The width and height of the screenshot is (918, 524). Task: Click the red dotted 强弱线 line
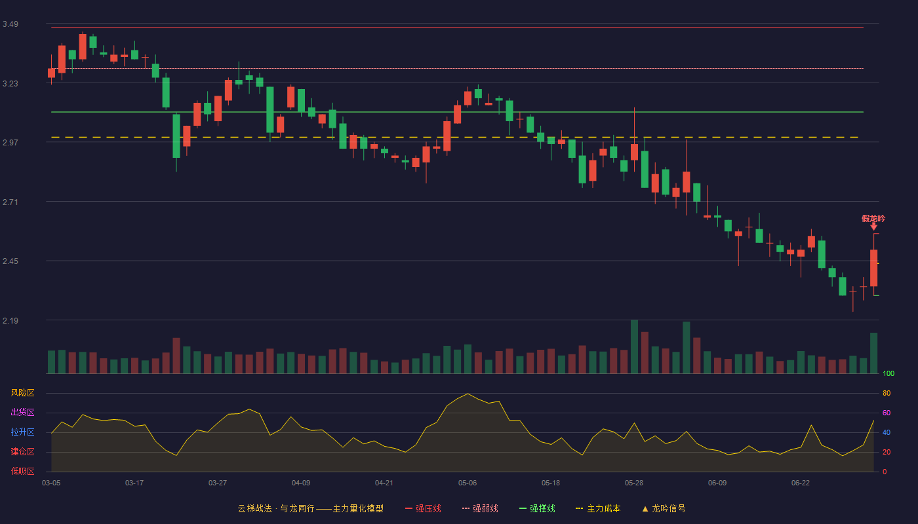click(x=457, y=68)
